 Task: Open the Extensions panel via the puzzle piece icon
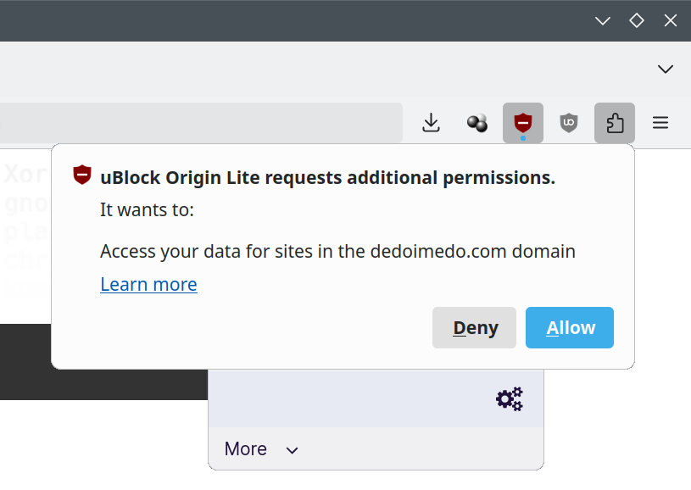point(614,123)
